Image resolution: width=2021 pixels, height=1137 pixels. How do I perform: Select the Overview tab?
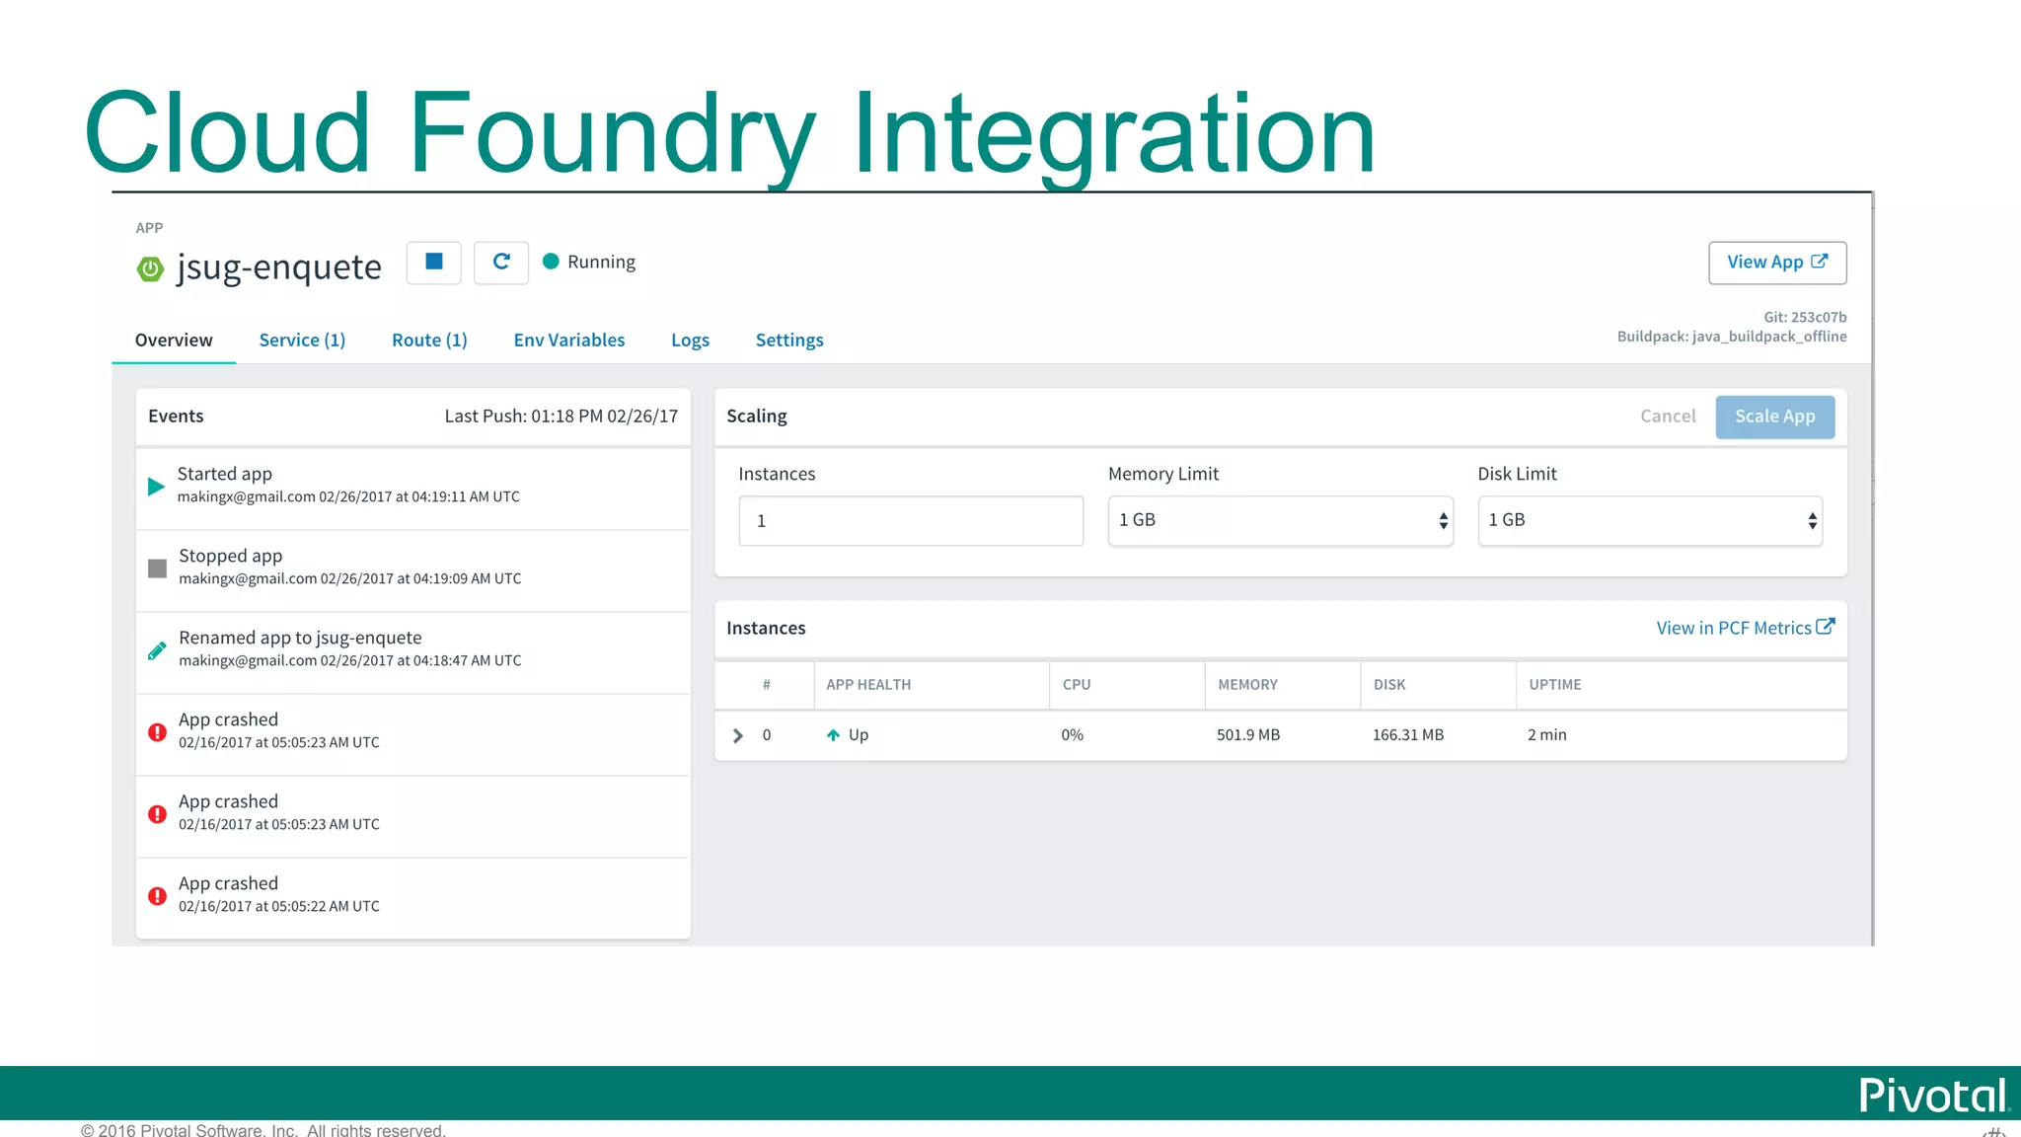tap(174, 341)
